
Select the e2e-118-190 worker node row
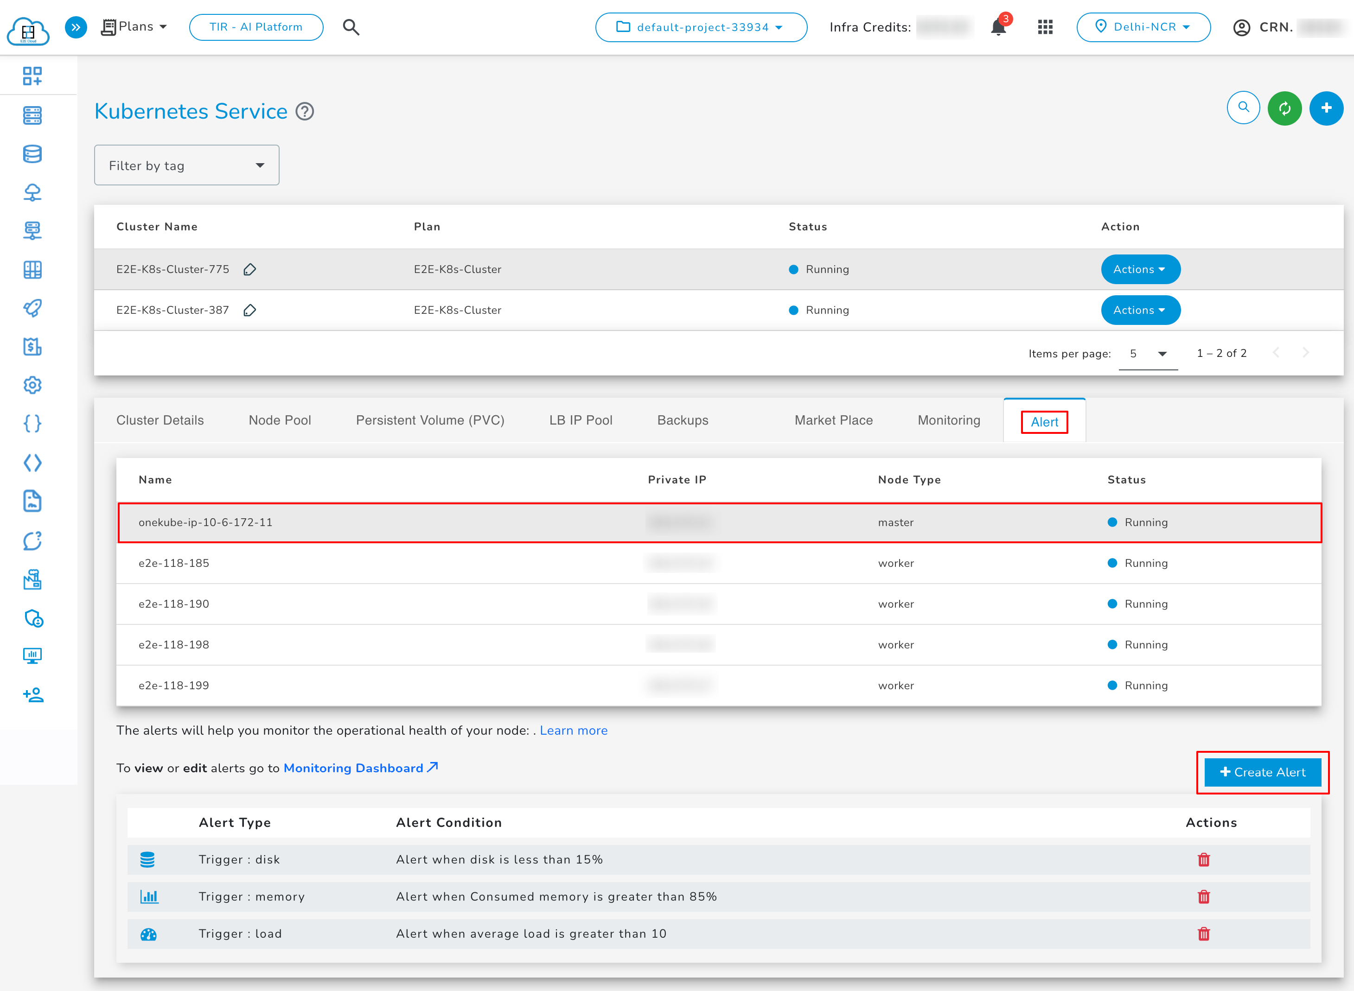point(719,604)
